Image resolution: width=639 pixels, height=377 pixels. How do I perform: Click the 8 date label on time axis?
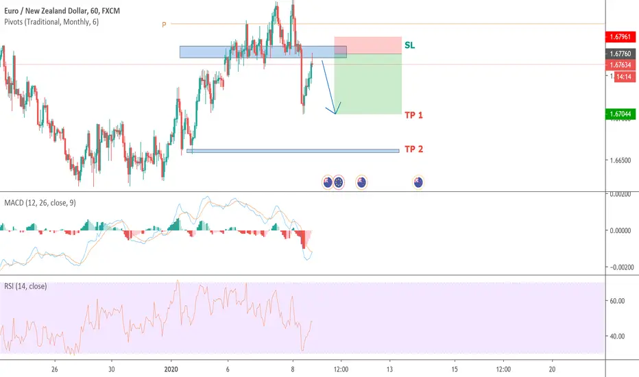293,369
